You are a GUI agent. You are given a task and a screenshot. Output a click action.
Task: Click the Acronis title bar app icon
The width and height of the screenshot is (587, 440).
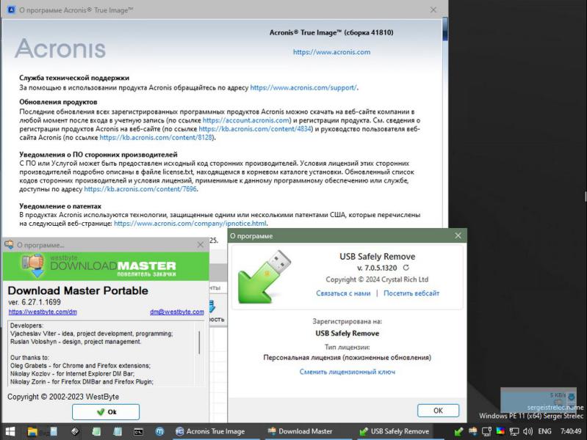point(11,10)
